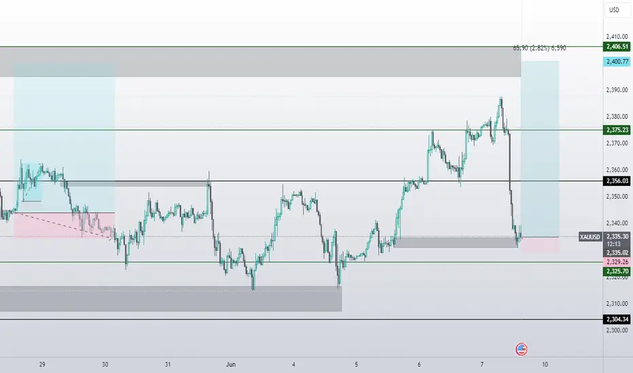Open the USD currency selector
This screenshot has height=373, width=633.
tap(617, 10)
